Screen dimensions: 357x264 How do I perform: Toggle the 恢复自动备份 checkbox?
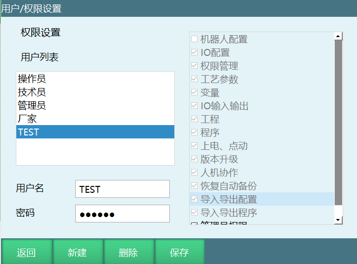tap(195, 186)
